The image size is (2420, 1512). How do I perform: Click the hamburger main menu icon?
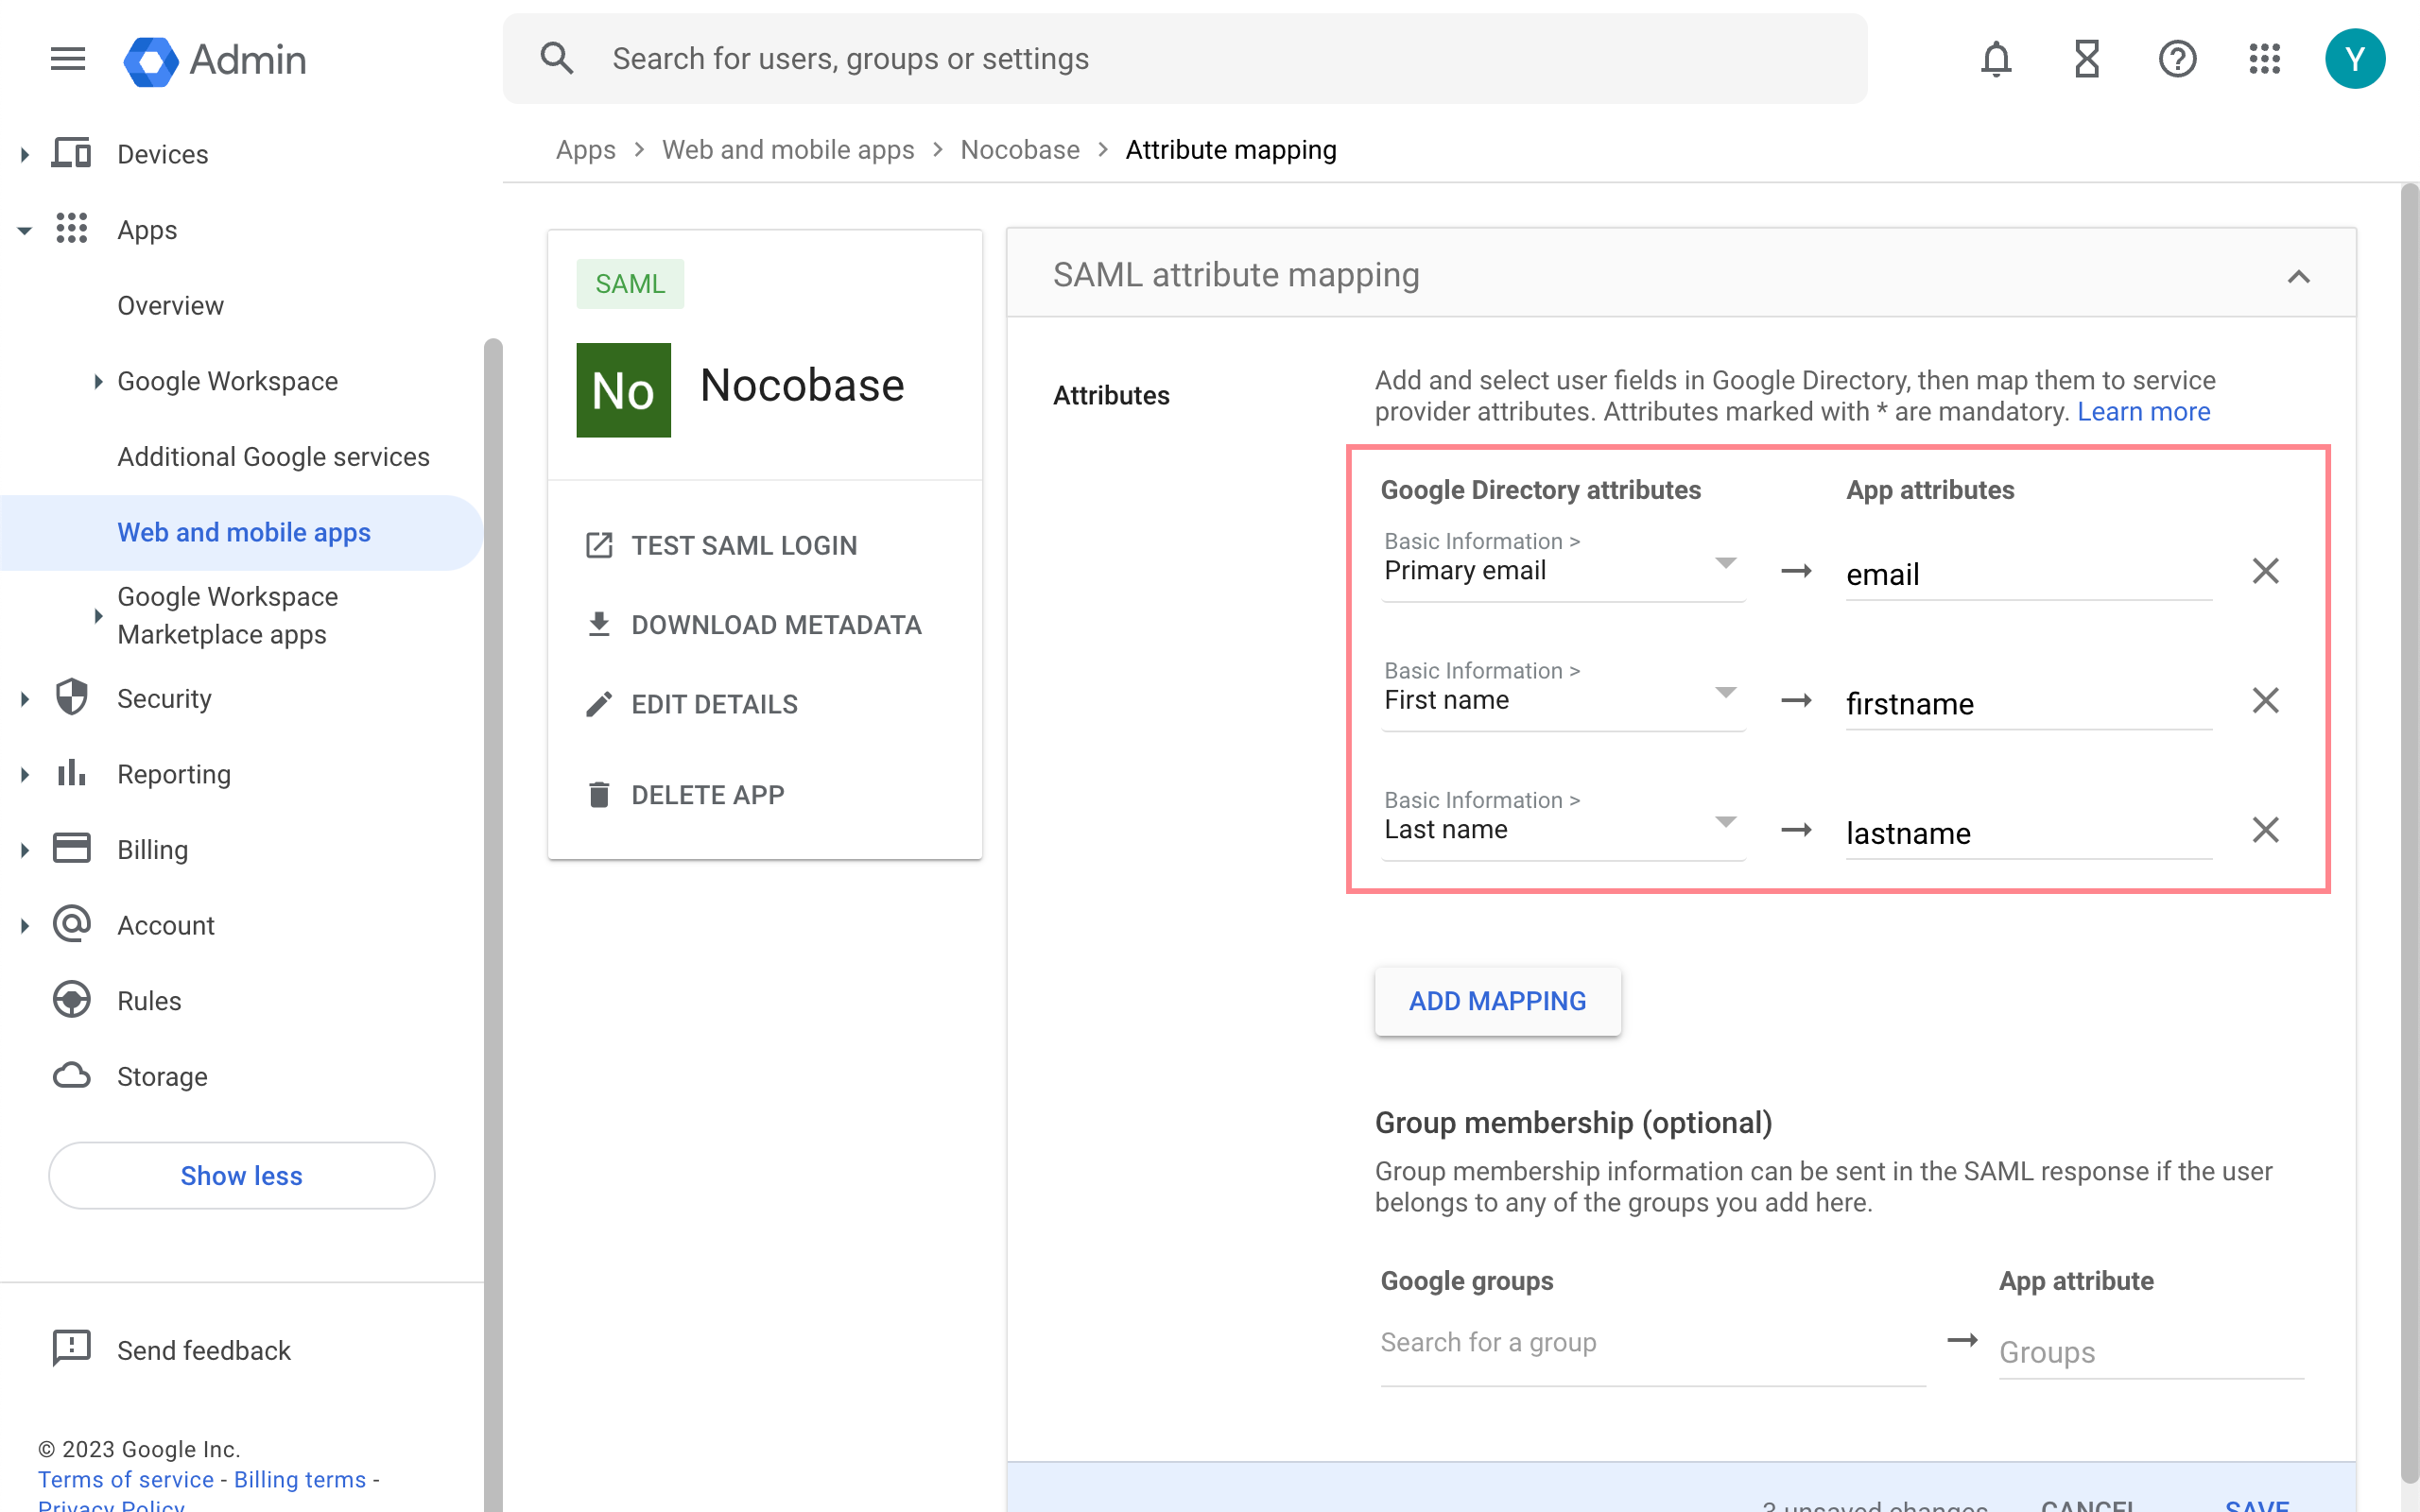[x=68, y=59]
